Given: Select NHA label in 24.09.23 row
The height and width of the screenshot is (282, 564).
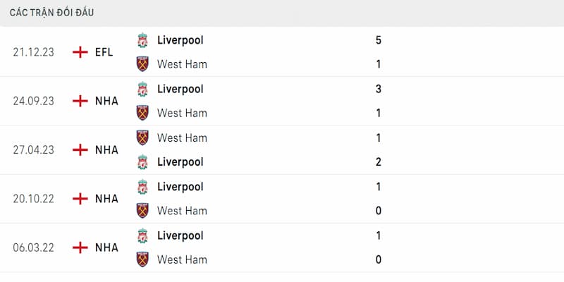Looking at the screenshot, I should click(106, 101).
